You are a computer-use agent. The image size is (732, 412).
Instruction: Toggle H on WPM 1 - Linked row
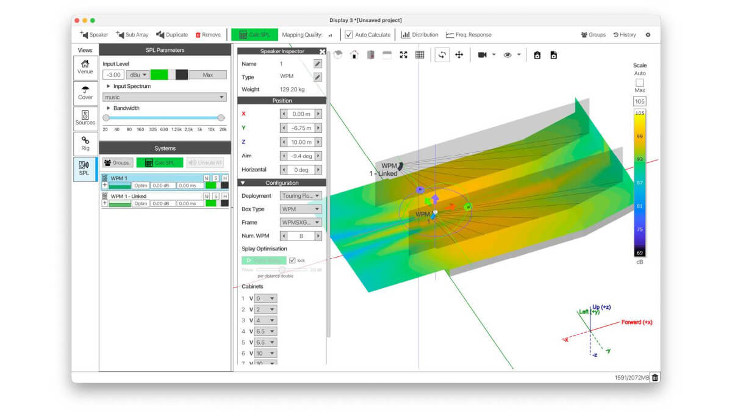point(225,196)
